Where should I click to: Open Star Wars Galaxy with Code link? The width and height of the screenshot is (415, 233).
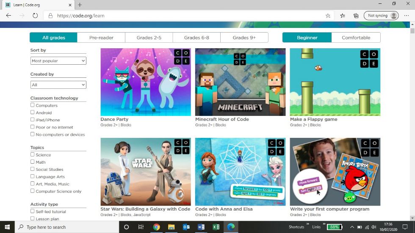pyautogui.click(x=145, y=209)
